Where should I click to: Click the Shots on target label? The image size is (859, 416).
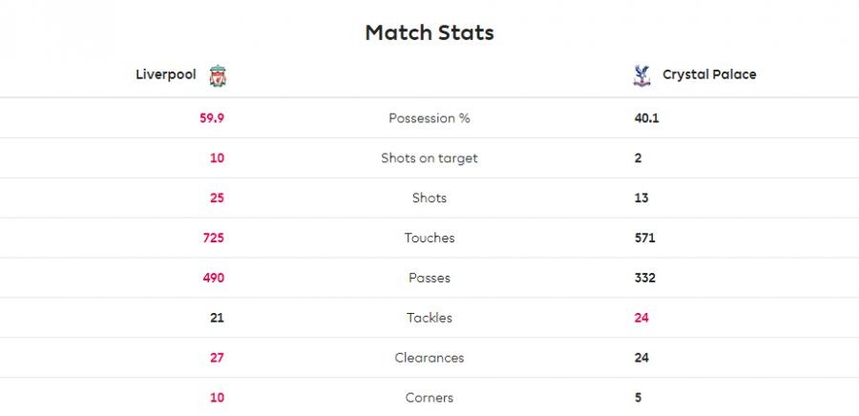(429, 158)
